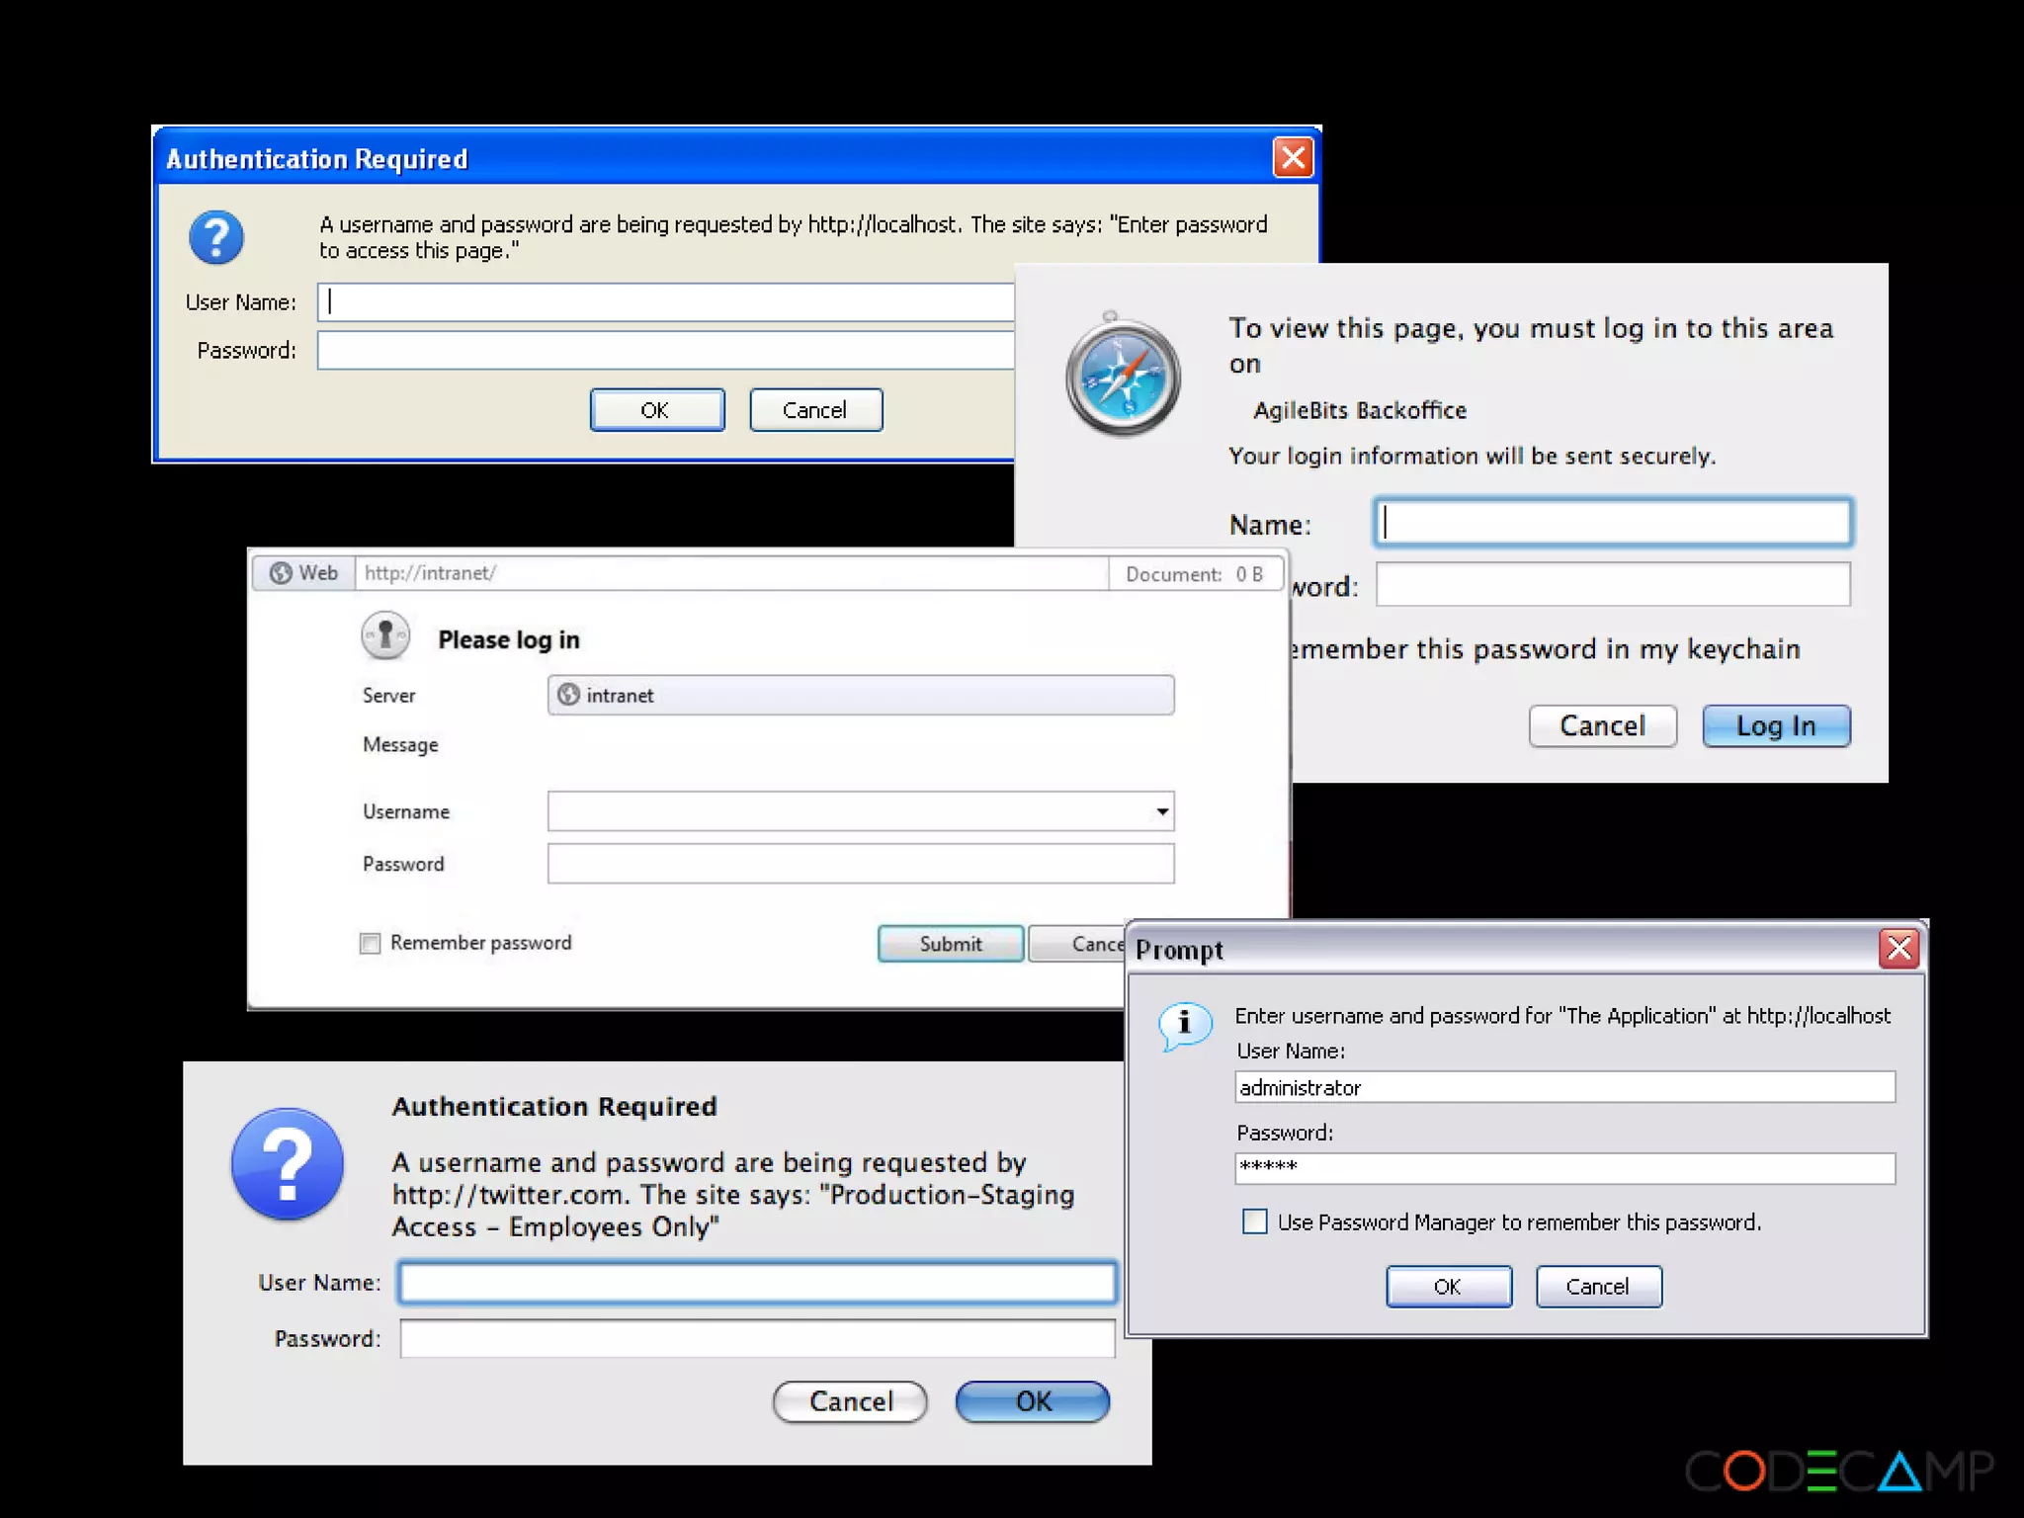Click the large question mark in the twitter.com dialog
The image size is (2024, 1518).
pos(288,1164)
